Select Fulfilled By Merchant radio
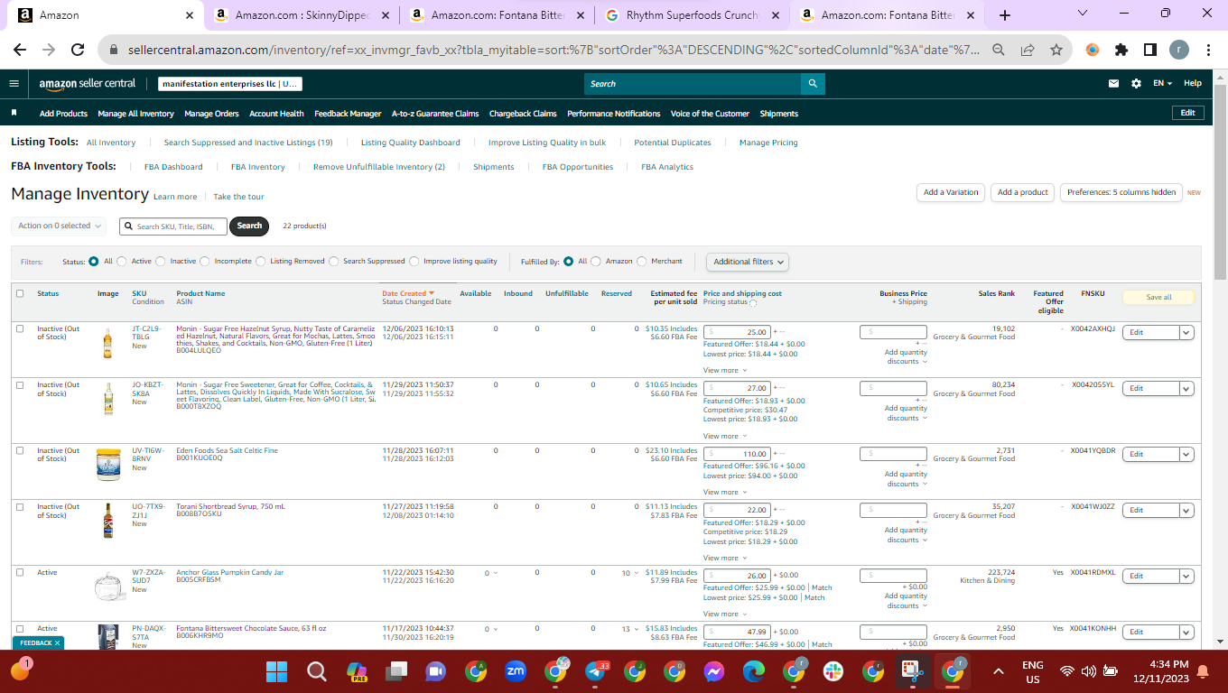The image size is (1228, 693). 642,262
